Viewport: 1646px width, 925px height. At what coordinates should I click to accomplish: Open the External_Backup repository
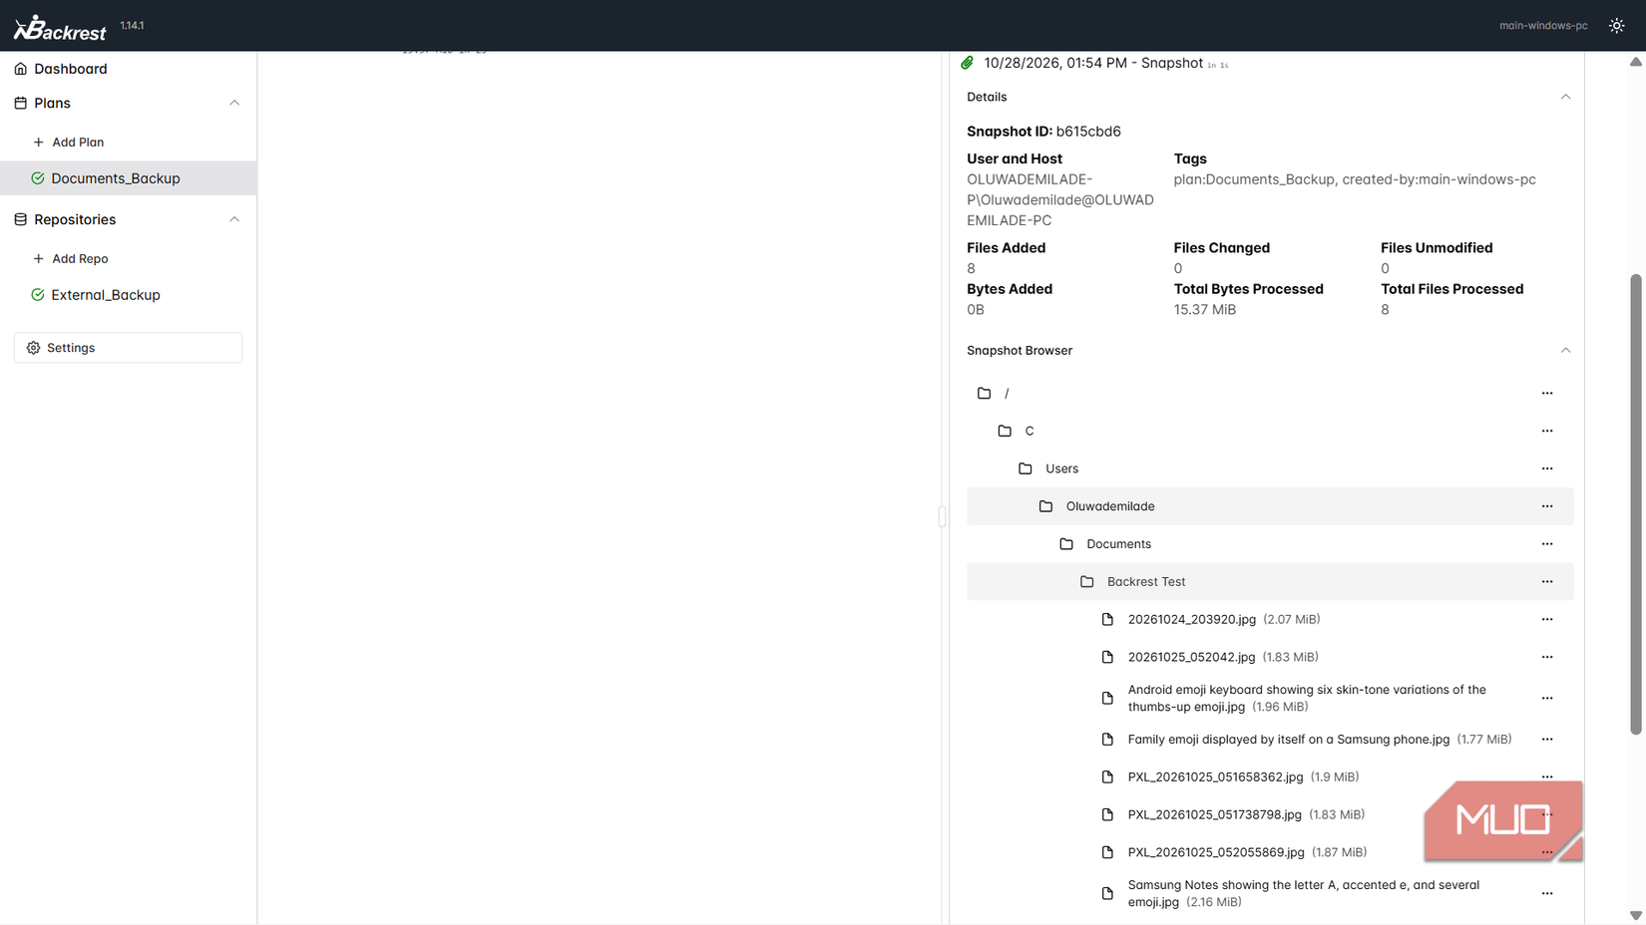[106, 295]
